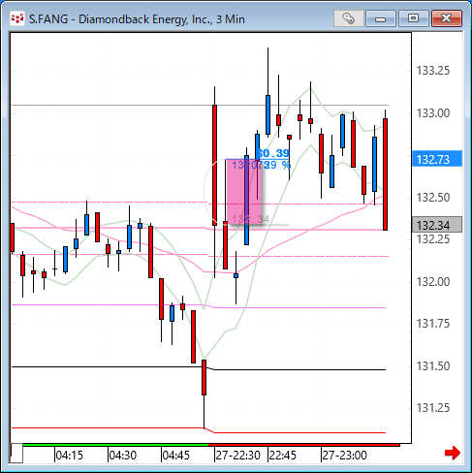Click the 131.75 price axis label

coord(433,324)
